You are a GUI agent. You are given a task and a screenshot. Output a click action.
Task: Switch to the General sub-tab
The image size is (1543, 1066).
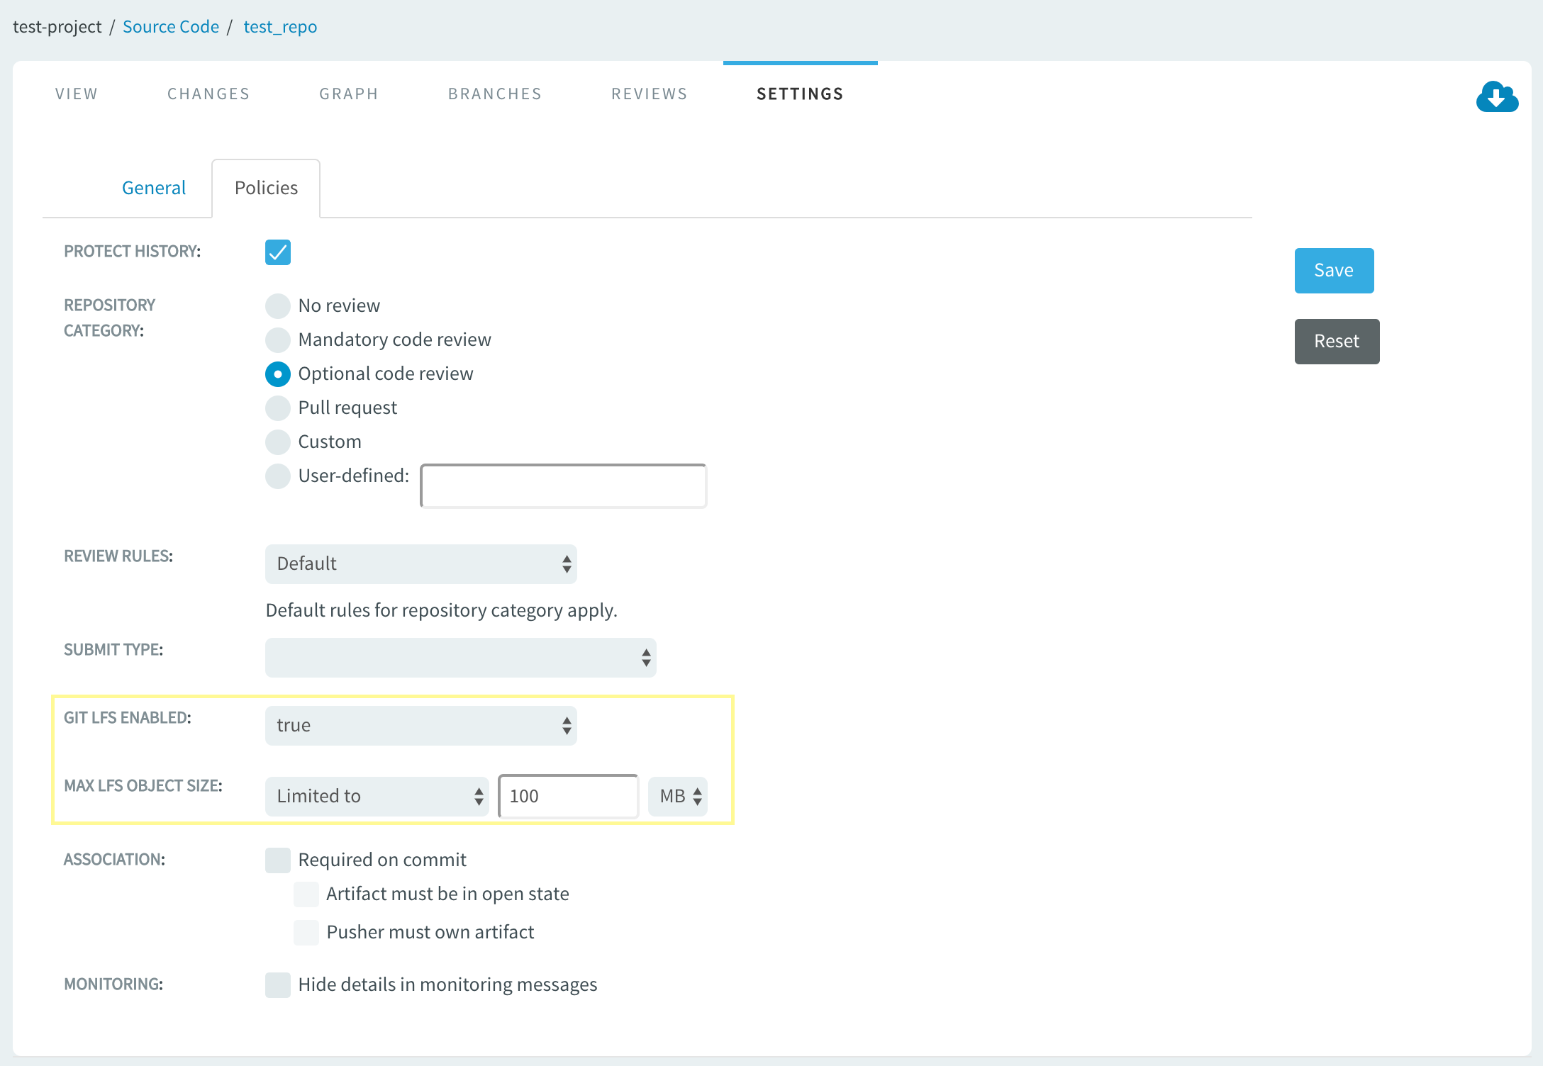(153, 188)
